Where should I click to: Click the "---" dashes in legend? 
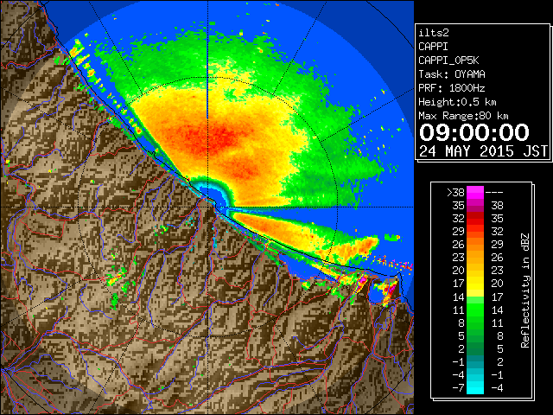click(494, 192)
